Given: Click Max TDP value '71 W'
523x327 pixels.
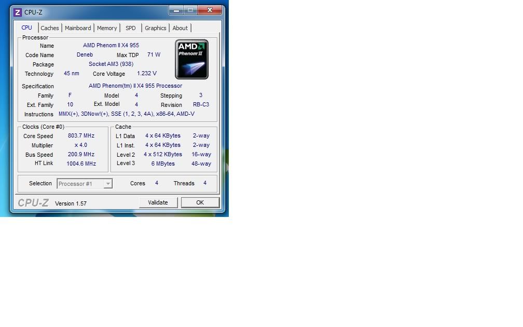Looking at the screenshot, I should (154, 55).
